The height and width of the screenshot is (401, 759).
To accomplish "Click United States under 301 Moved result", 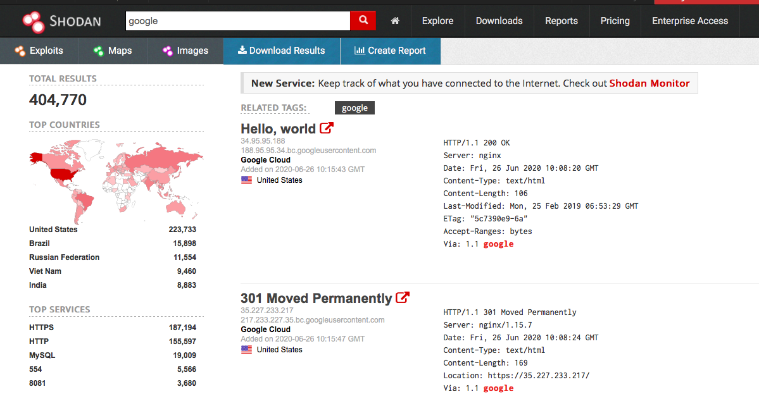I will pyautogui.click(x=279, y=350).
